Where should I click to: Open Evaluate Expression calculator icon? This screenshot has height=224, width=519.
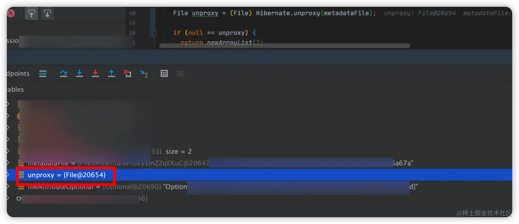click(164, 73)
